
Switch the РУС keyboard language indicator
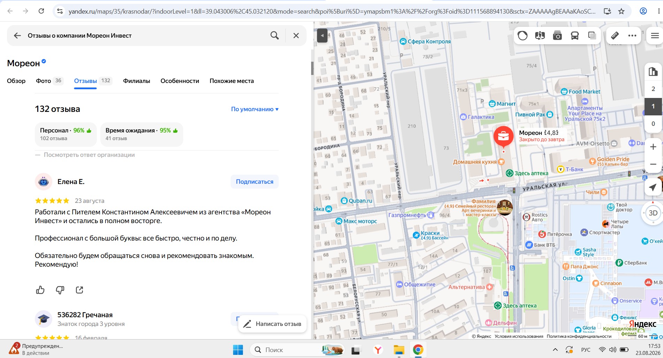click(586, 350)
